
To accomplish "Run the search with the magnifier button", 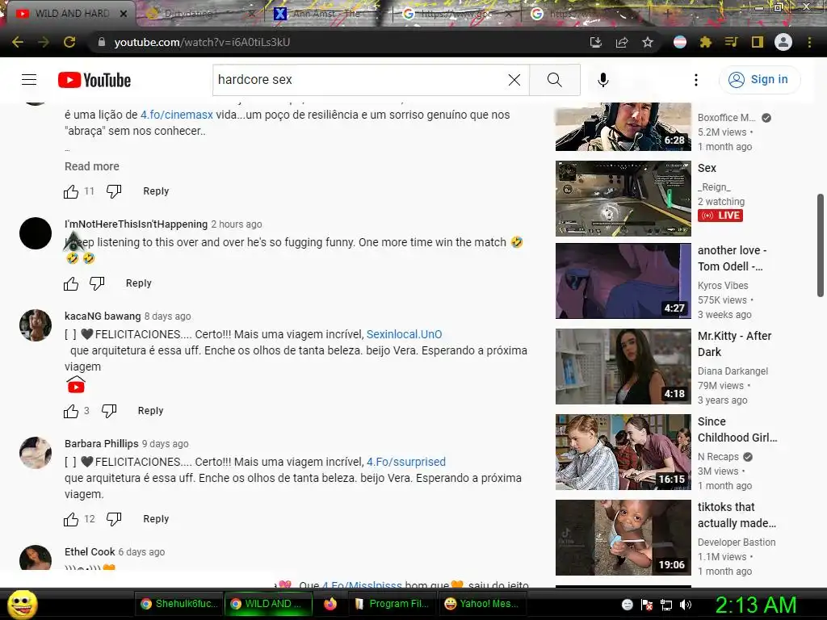I will click(x=554, y=80).
